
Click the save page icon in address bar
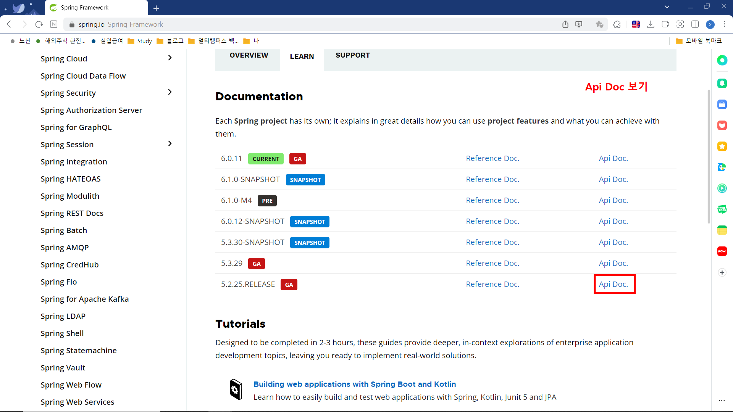(x=579, y=24)
